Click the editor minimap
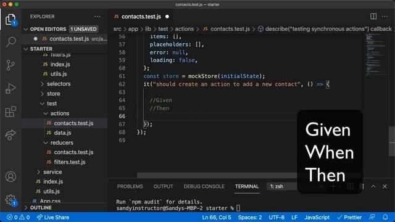Screen dimensions: 395x222 tap(376, 54)
